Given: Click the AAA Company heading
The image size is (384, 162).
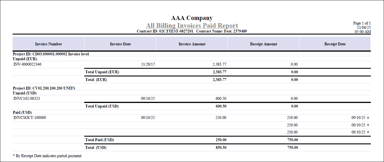Looking at the screenshot, I should point(192,18).
